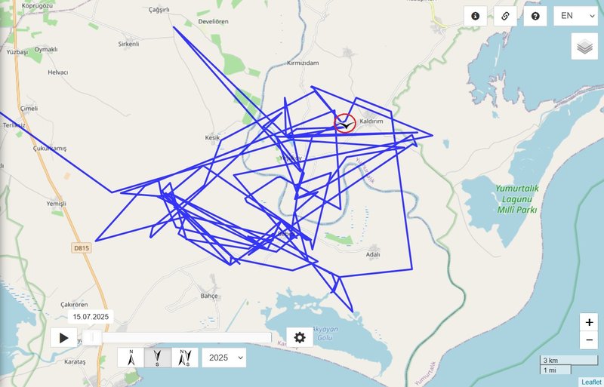
Task: Select the both-directions migration toggle
Action: pos(184,358)
